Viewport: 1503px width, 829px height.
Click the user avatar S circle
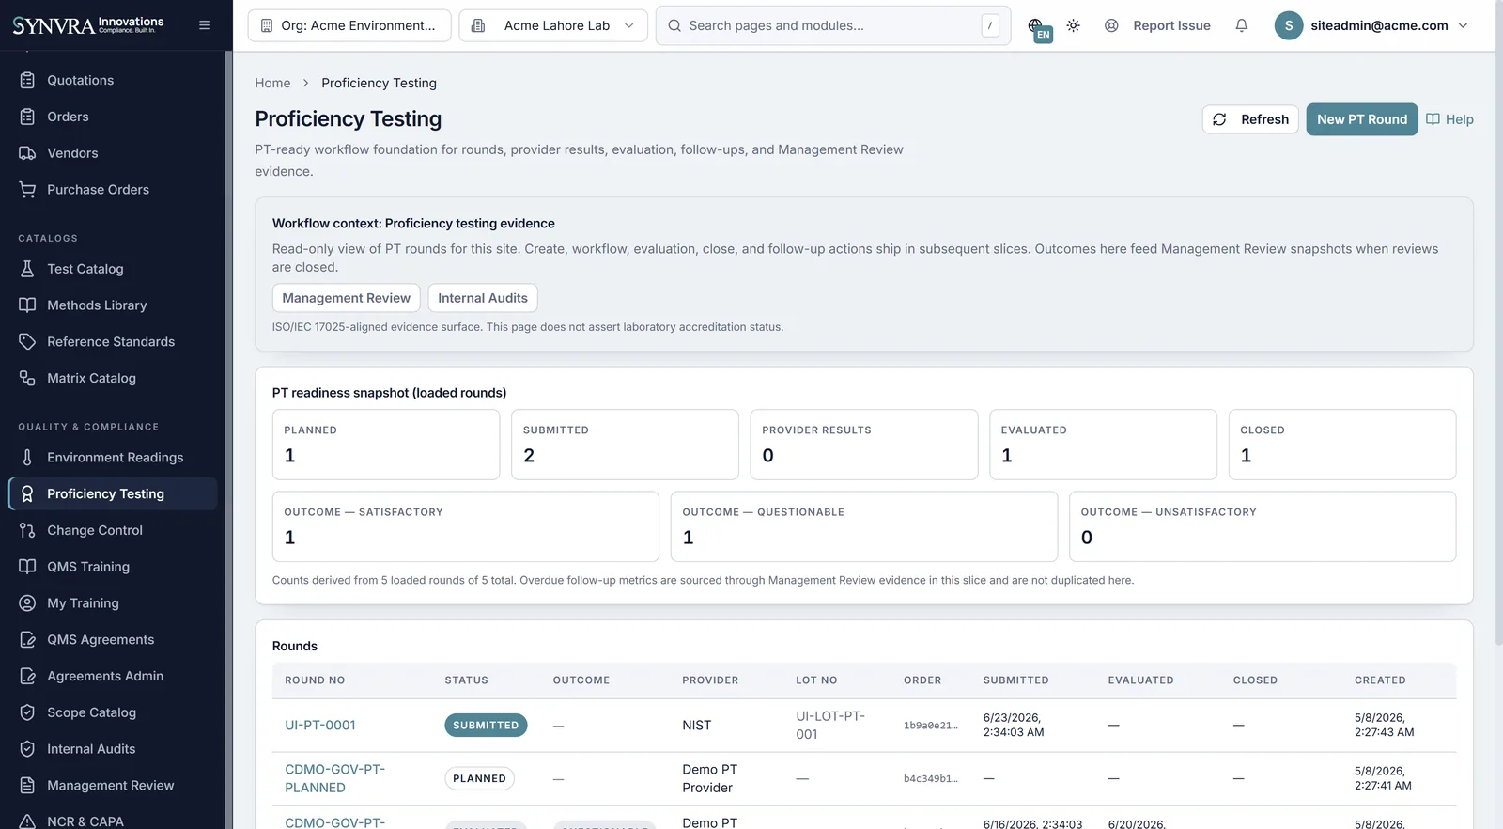tap(1289, 25)
